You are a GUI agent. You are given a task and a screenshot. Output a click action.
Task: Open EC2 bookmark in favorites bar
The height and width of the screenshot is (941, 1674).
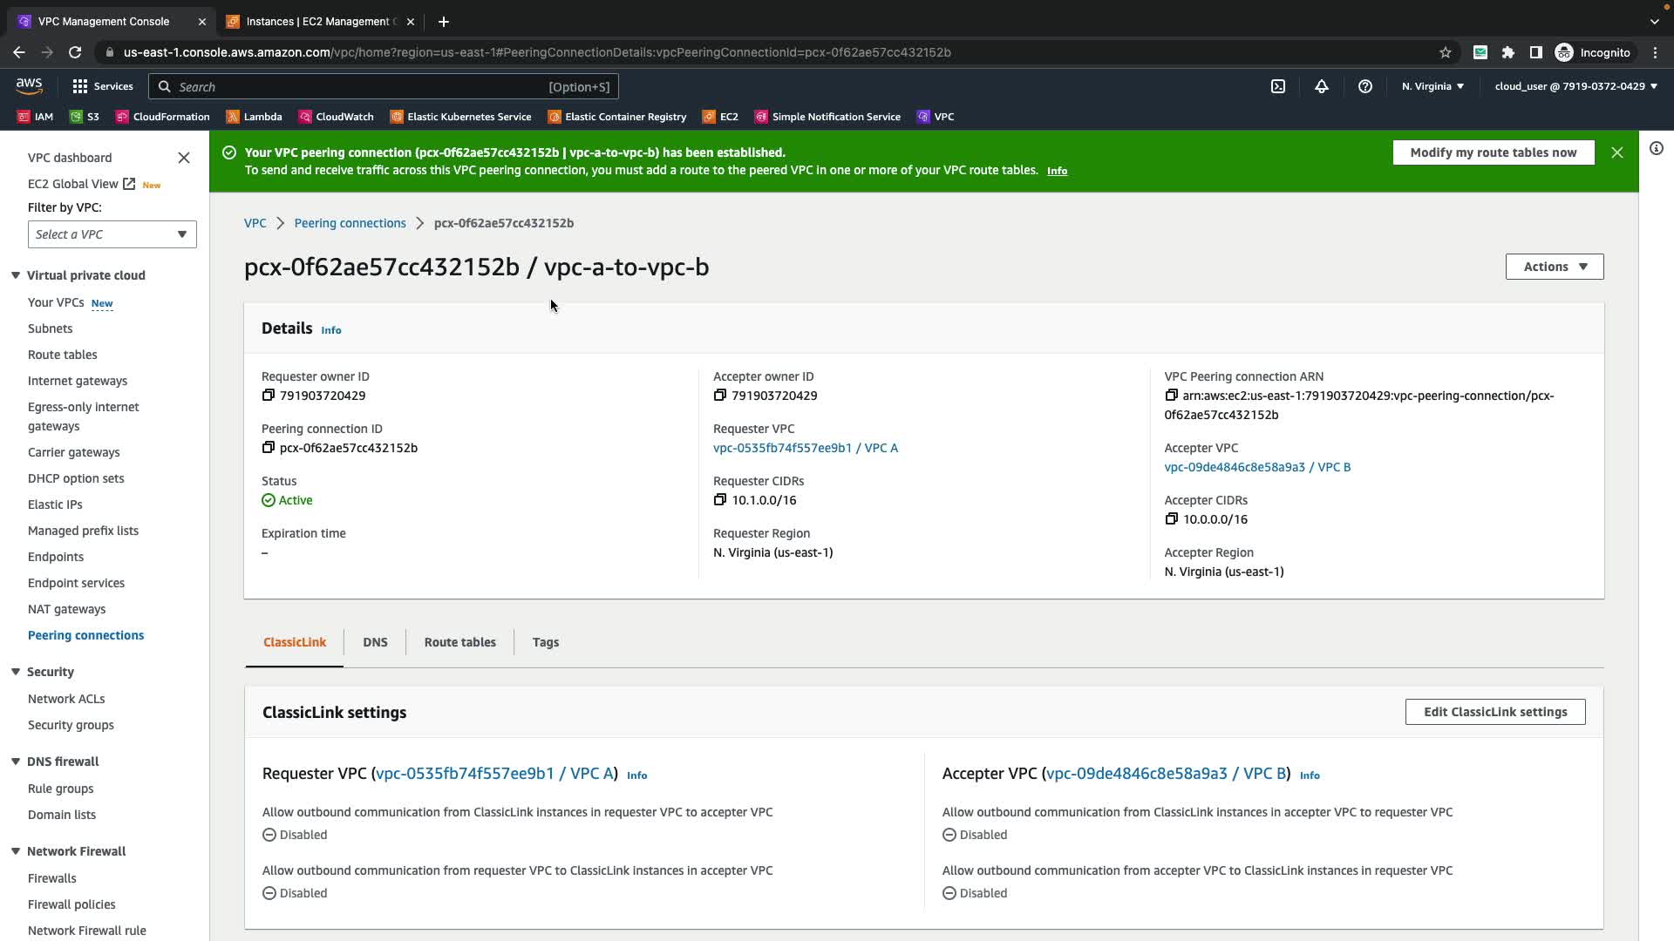(x=721, y=117)
